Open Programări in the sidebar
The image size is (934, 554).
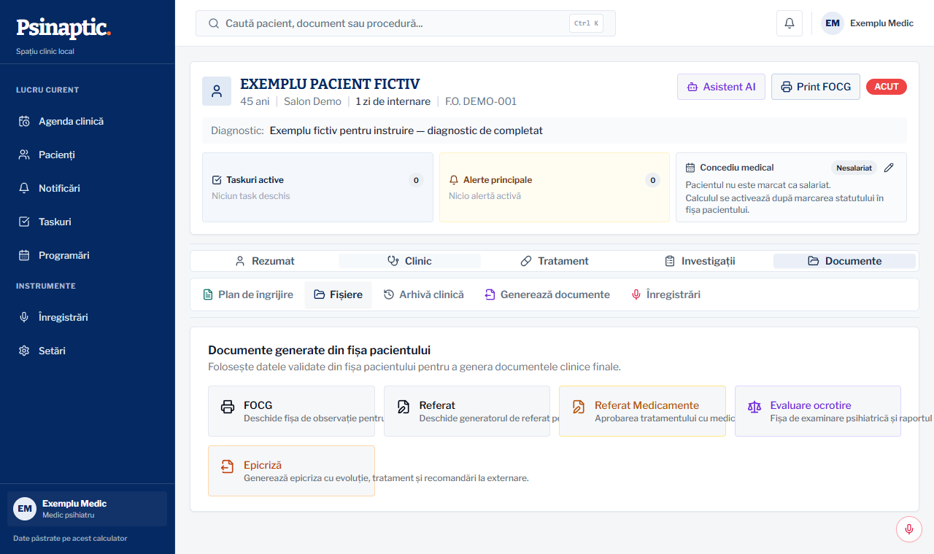[88, 255]
